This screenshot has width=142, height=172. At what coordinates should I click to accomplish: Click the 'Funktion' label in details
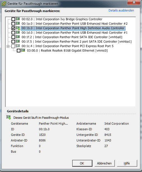coord(17,146)
